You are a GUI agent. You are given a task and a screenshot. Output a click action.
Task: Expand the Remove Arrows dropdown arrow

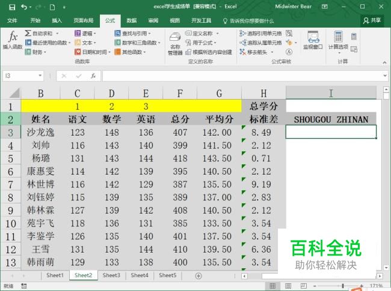click(272, 52)
